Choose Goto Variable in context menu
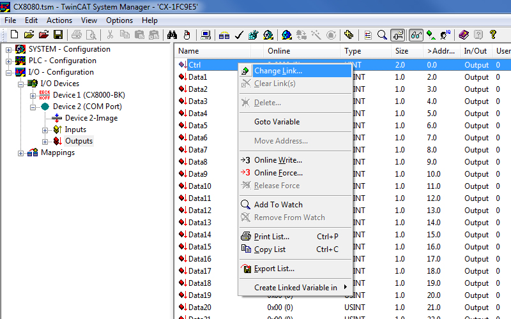Image resolution: width=511 pixels, height=319 pixels. coord(295,122)
